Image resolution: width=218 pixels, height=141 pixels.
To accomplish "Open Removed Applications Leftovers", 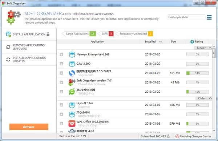I will [29, 47].
